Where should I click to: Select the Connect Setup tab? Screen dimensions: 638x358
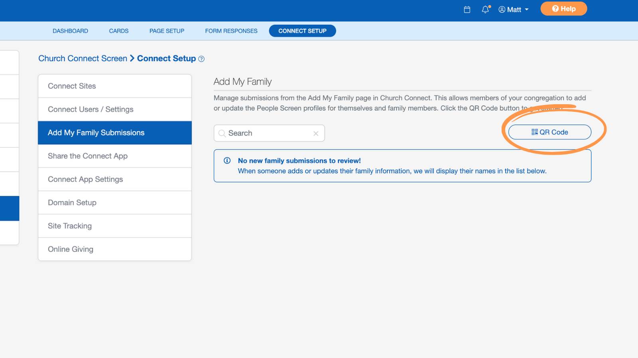[302, 31]
